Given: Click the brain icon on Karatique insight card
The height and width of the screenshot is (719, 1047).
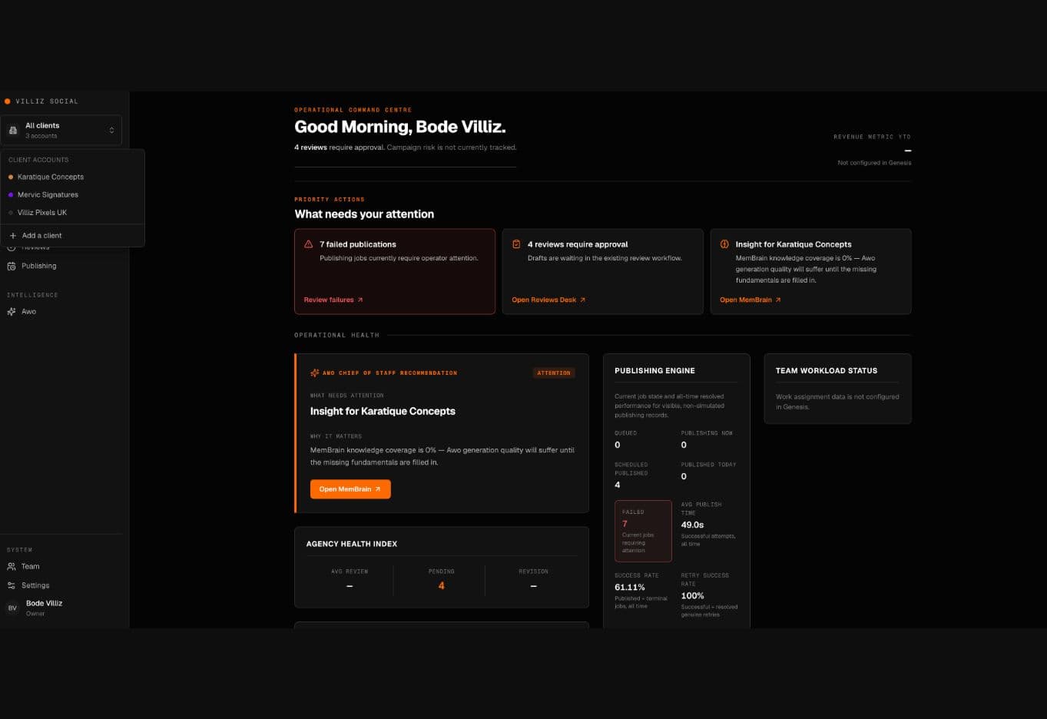Looking at the screenshot, I should [x=724, y=244].
